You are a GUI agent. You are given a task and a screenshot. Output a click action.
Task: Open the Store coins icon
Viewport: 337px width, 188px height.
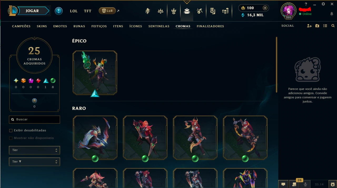click(225, 11)
